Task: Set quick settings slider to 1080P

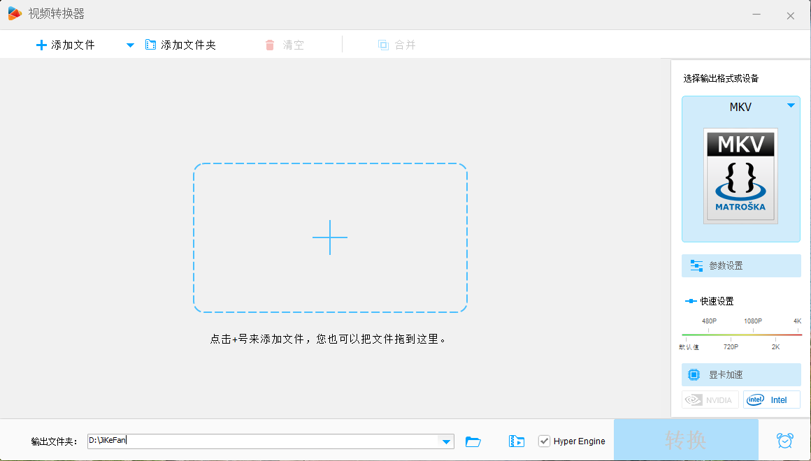Action: [x=753, y=335]
